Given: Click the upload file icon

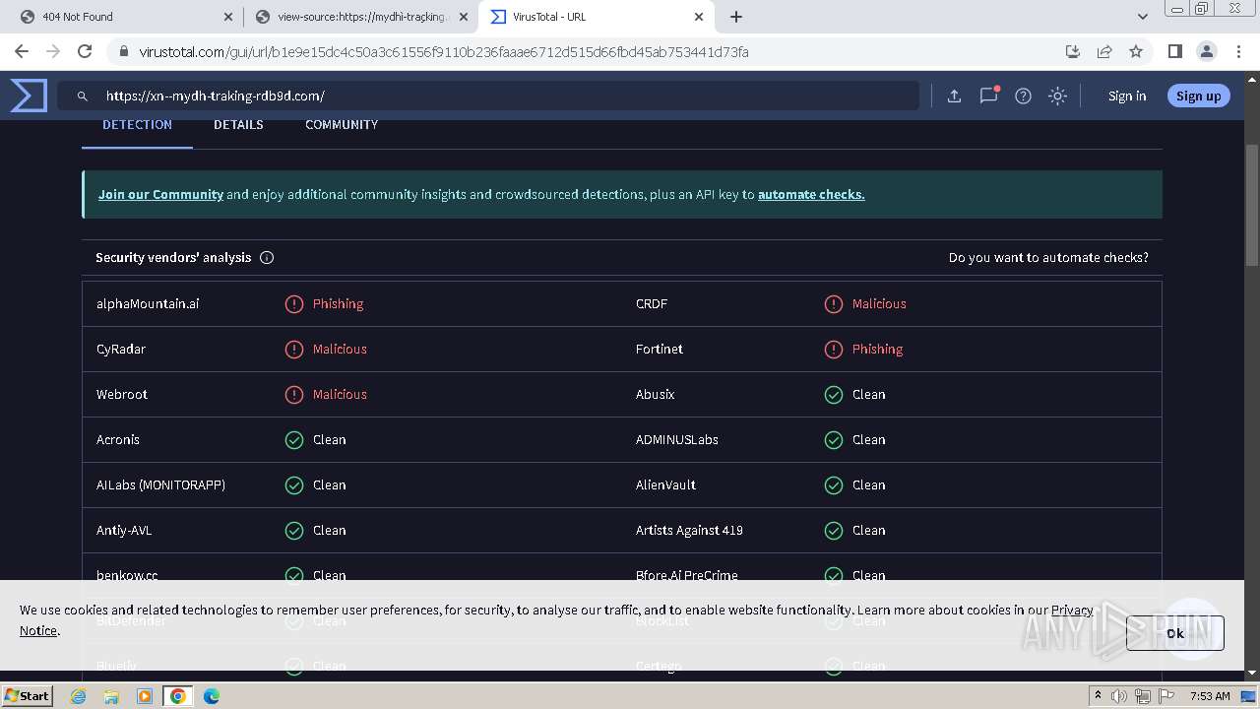Looking at the screenshot, I should point(954,96).
